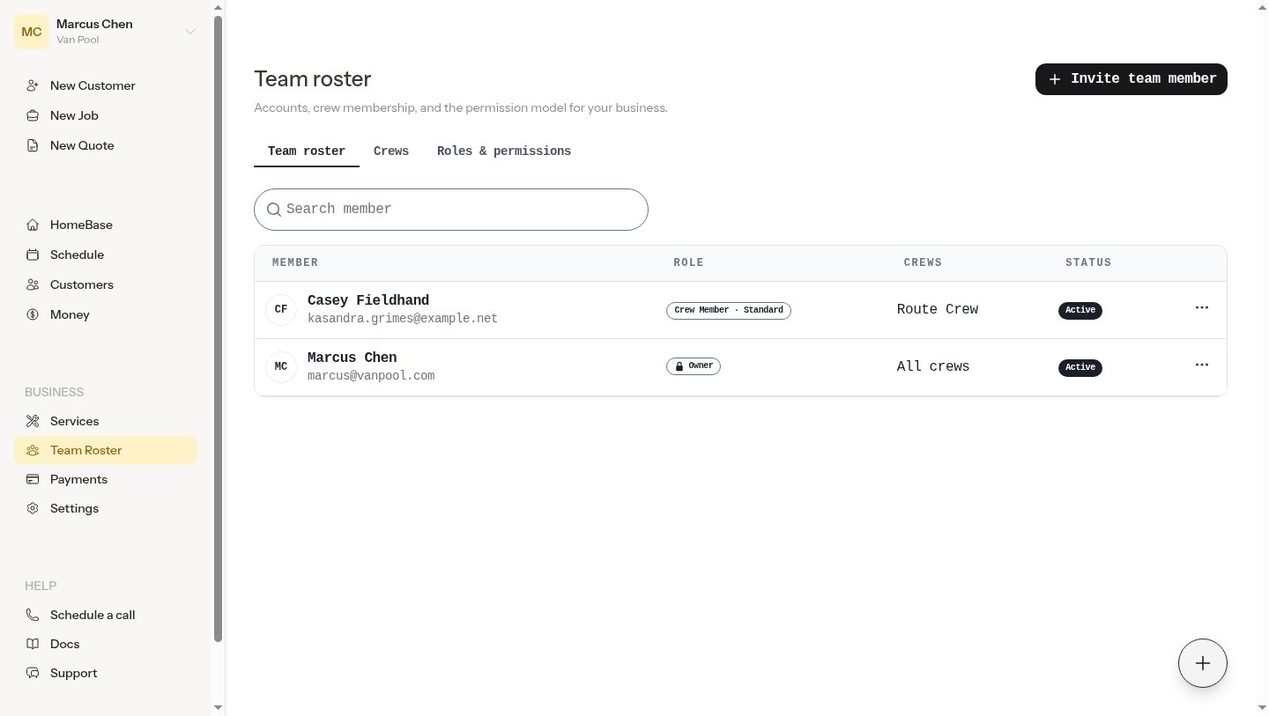Focus the Search member field
This screenshot has width=1269, height=716.
click(451, 210)
